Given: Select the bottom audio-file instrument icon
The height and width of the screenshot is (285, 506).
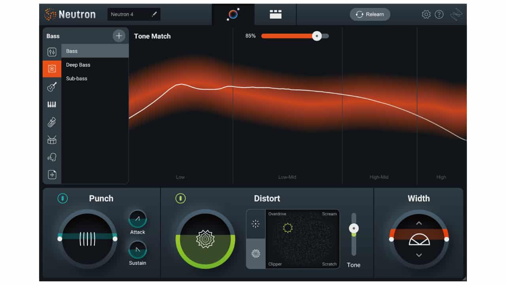Looking at the screenshot, I should click(52, 174).
